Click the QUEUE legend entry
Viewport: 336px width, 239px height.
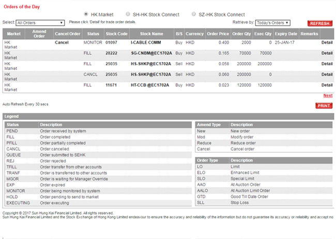click(x=13, y=155)
